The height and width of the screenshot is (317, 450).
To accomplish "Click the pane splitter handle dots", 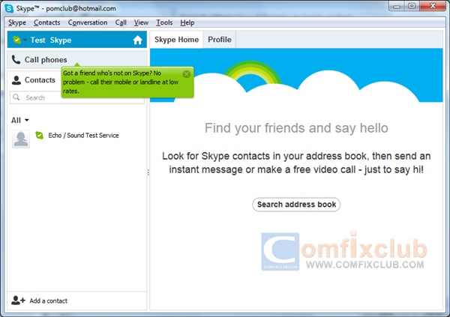I will coord(148,172).
